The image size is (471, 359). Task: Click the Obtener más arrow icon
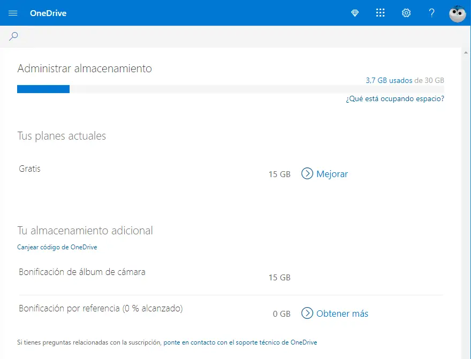(307, 313)
